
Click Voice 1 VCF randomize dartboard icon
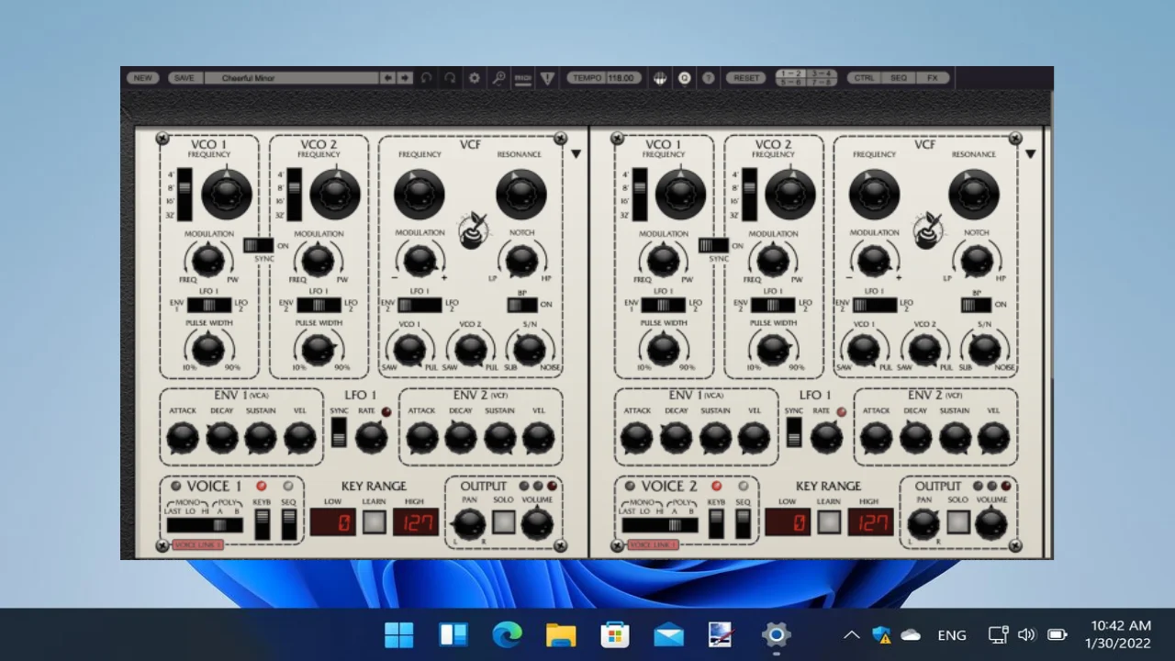coord(473,230)
